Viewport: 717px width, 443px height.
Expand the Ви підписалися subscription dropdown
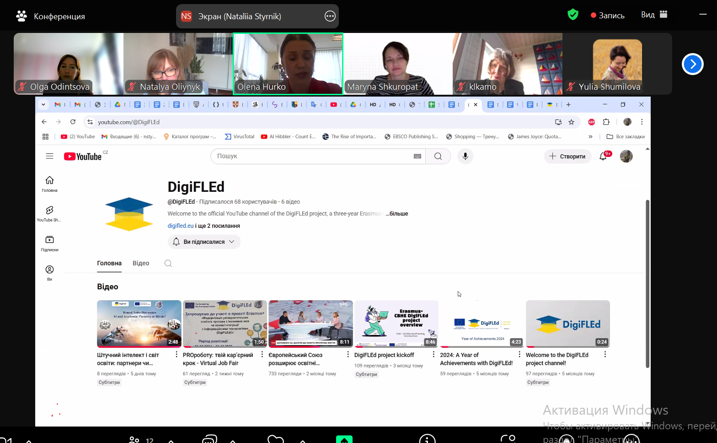click(x=204, y=242)
